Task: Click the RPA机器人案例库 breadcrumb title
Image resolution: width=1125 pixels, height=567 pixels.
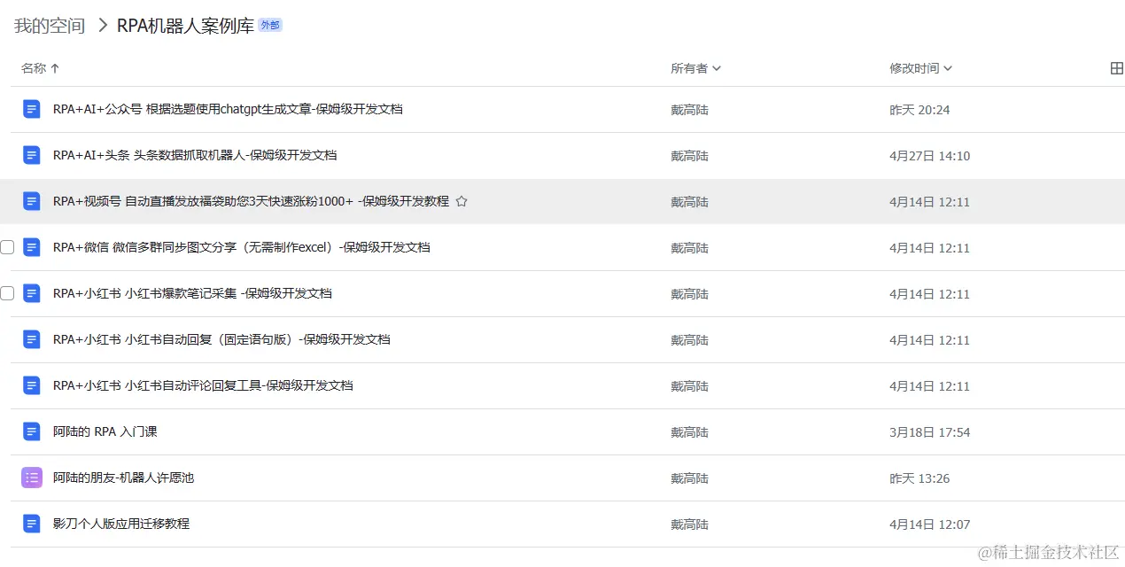Action: [185, 26]
